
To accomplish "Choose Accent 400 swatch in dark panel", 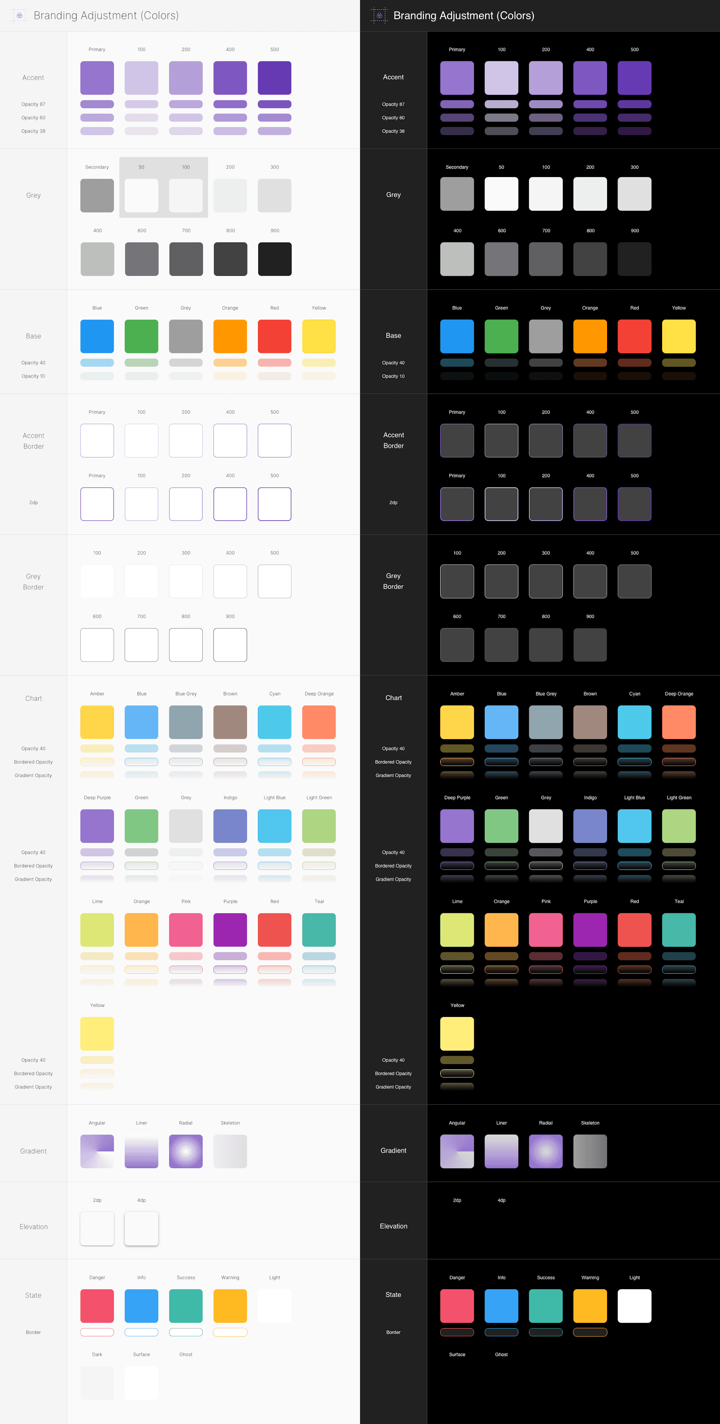I will 590,78.
